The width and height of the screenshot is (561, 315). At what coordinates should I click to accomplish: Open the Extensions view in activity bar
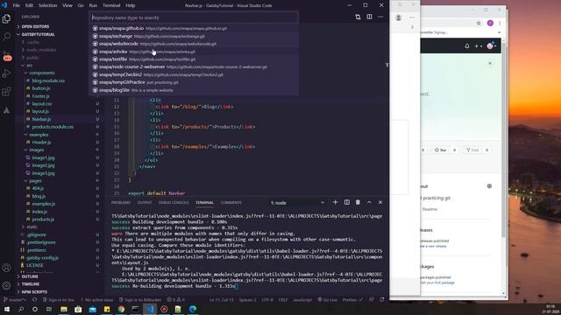[6, 92]
